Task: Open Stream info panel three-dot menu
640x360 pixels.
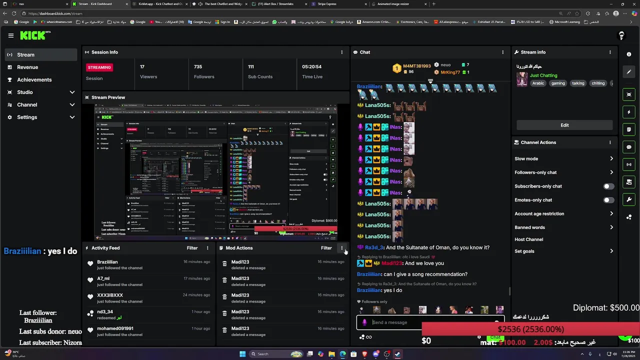Action: pyautogui.click(x=610, y=52)
